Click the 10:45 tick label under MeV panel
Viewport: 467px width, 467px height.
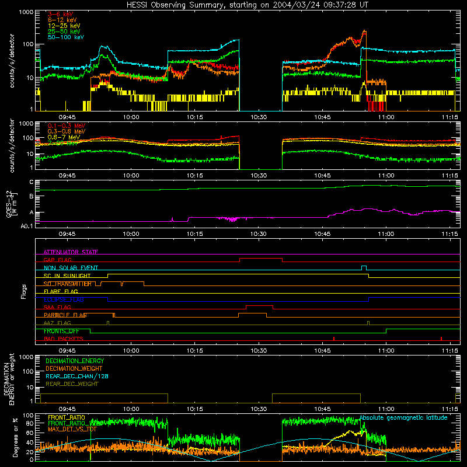coord(322,176)
